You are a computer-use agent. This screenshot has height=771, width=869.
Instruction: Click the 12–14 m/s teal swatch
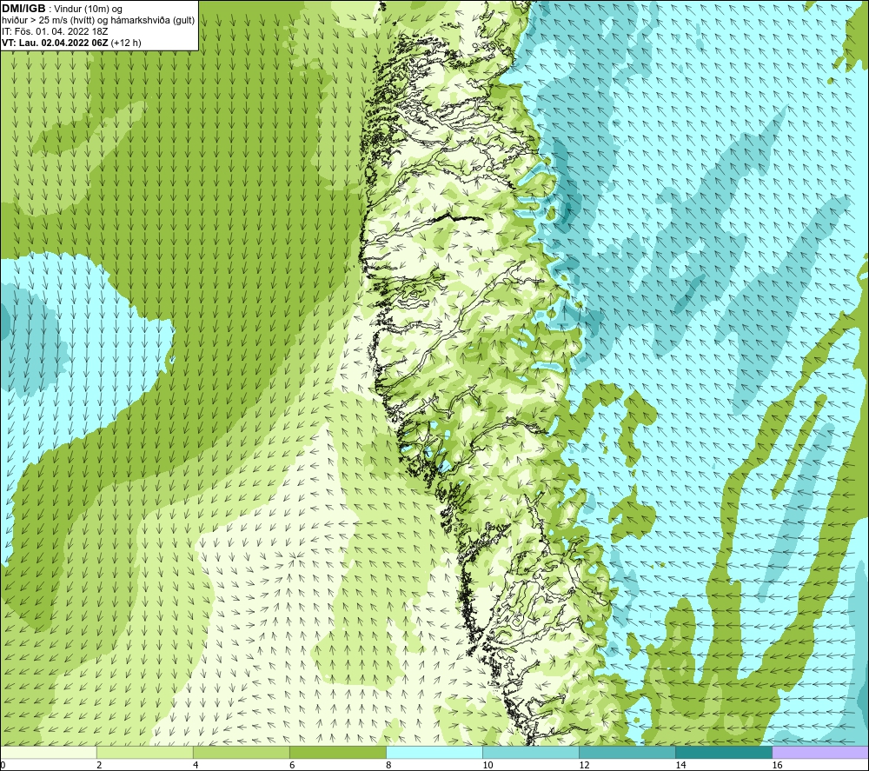click(627, 752)
